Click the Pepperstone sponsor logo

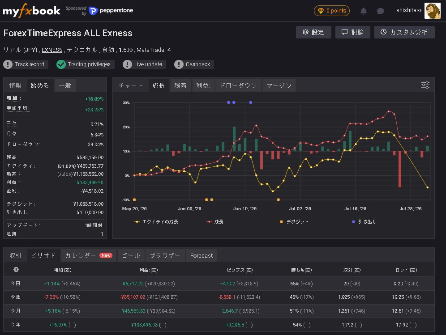111,11
